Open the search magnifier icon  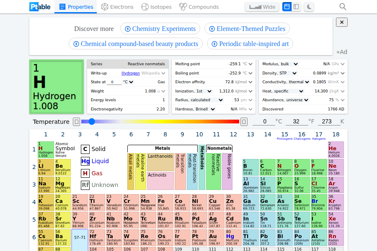coord(343,7)
